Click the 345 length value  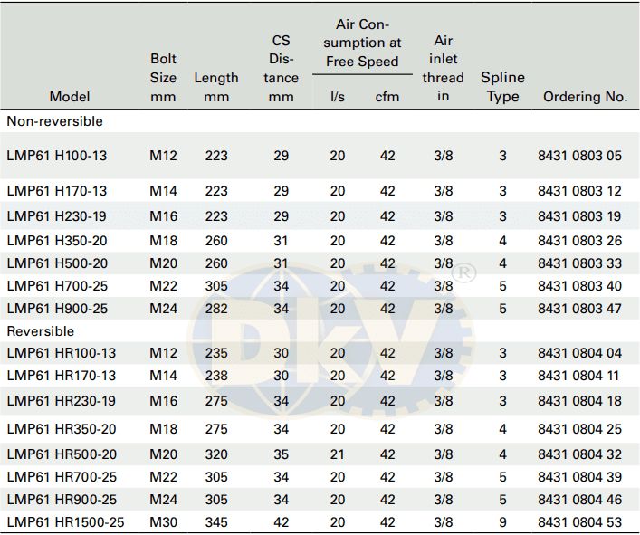[x=216, y=521]
